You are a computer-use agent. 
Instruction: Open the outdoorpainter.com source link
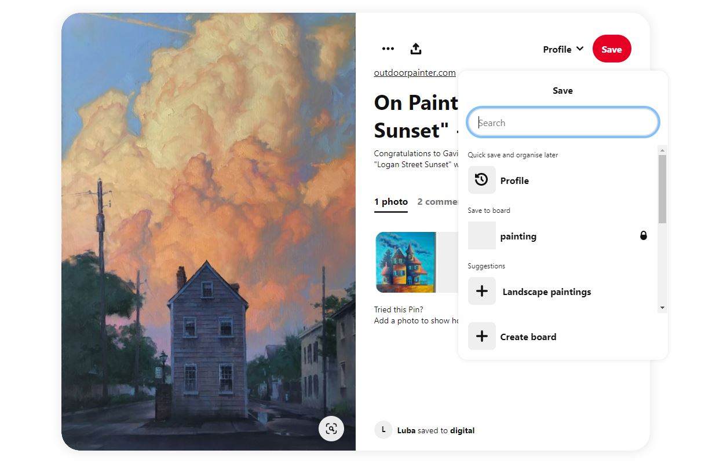click(x=415, y=73)
